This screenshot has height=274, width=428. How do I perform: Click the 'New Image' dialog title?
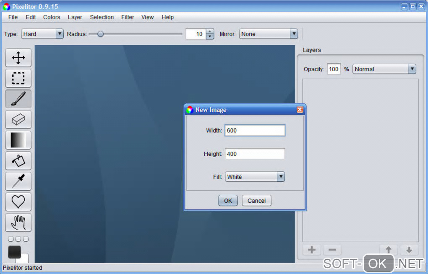211,110
